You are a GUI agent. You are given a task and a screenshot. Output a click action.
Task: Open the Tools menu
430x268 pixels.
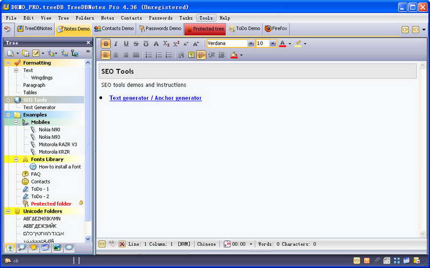206,18
